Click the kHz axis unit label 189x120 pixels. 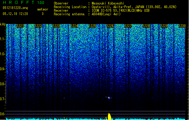pos(3,24)
